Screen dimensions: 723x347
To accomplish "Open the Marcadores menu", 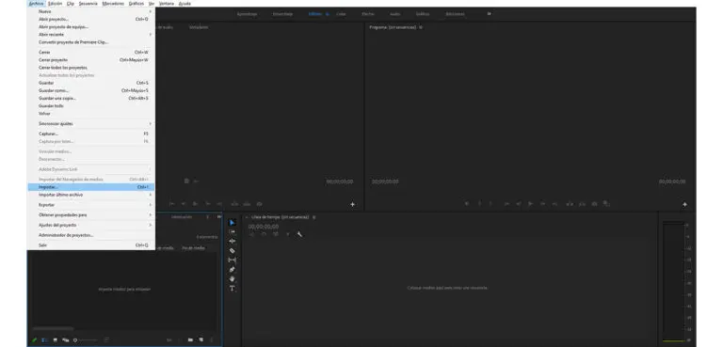I will 113,3.
